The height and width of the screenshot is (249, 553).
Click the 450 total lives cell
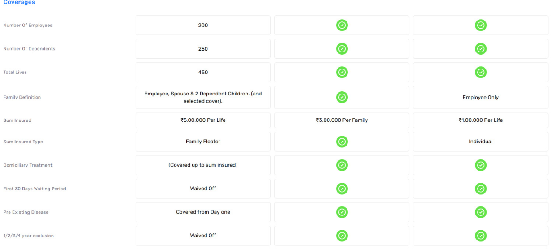(x=203, y=72)
